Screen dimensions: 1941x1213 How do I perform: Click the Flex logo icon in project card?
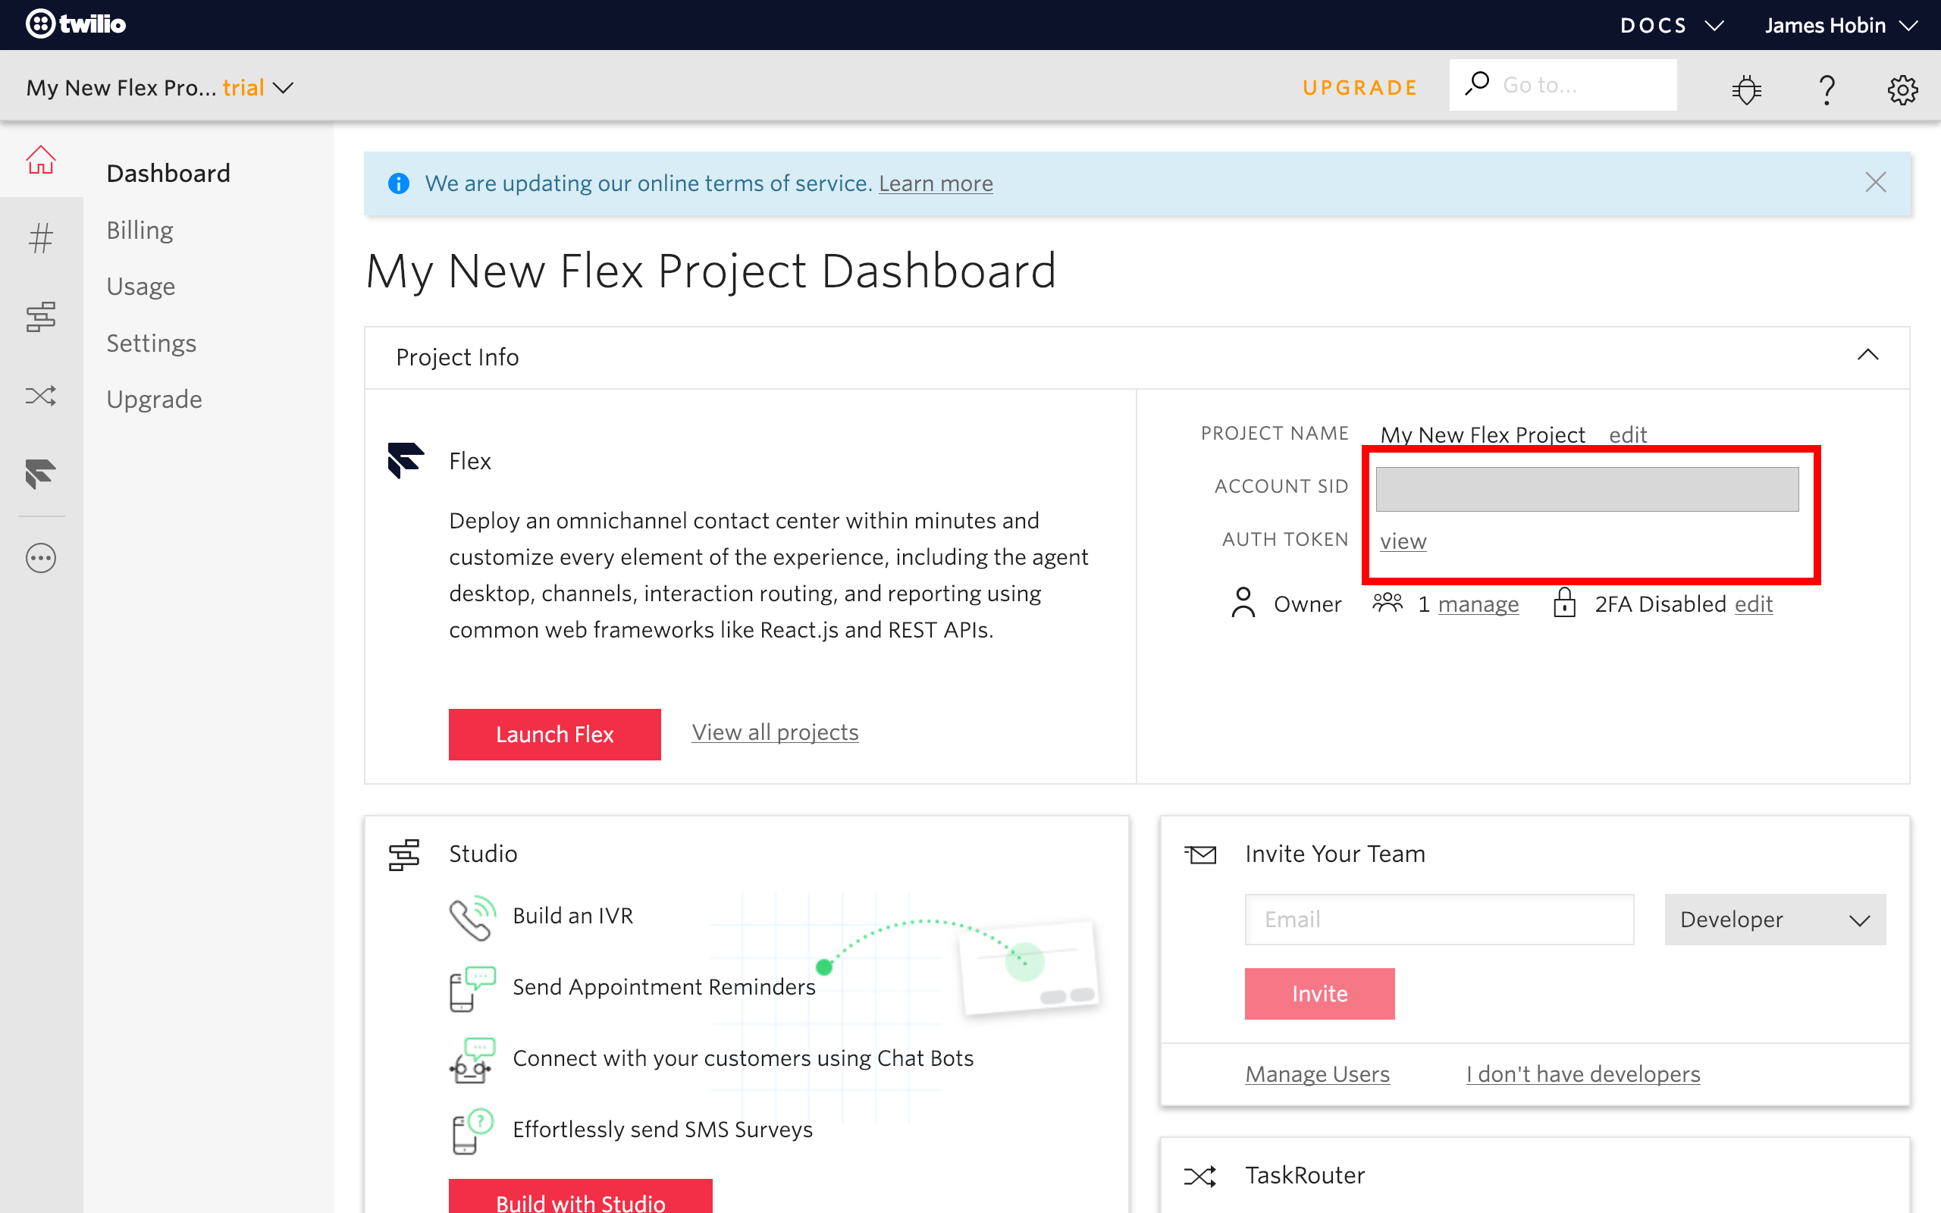click(405, 461)
